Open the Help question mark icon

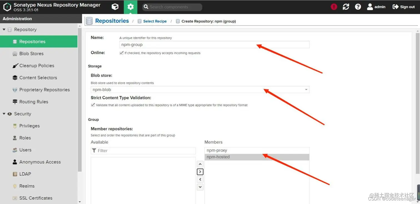click(x=358, y=7)
